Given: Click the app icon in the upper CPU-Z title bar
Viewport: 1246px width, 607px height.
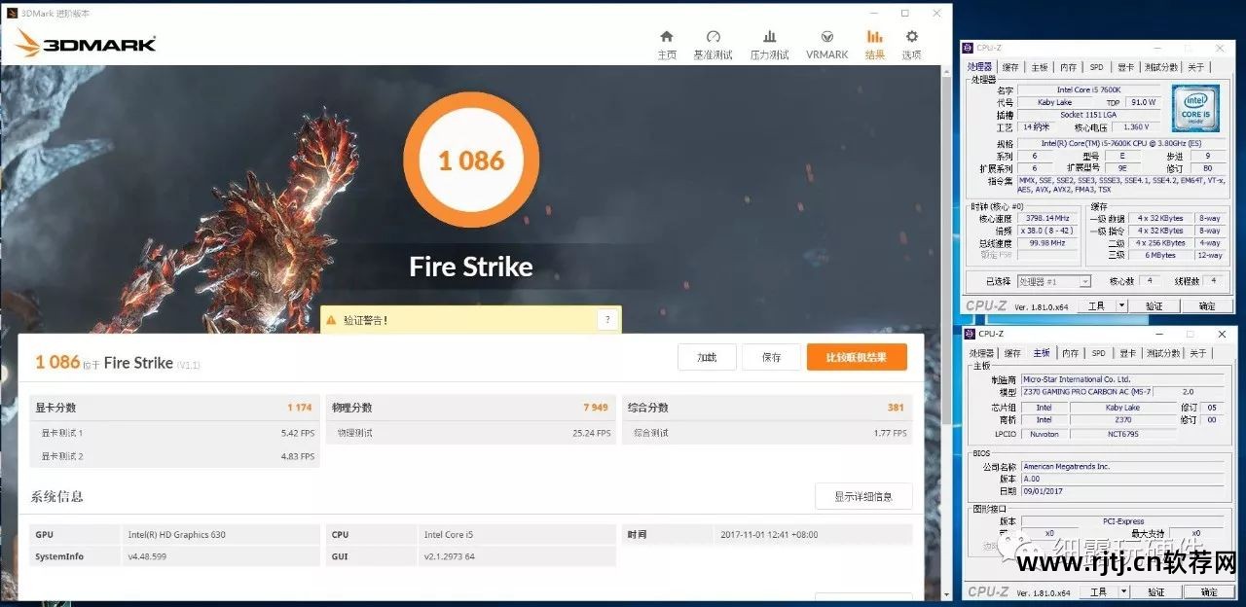Looking at the screenshot, I should click(x=970, y=48).
